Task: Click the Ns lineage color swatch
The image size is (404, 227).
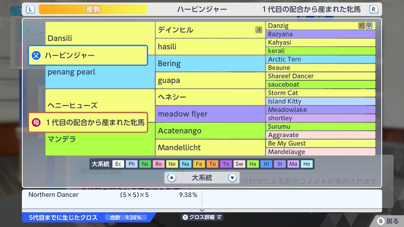Action: coord(145,164)
